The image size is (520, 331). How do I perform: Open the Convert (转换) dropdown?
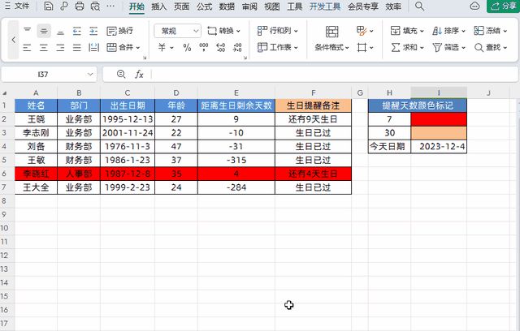(224, 31)
